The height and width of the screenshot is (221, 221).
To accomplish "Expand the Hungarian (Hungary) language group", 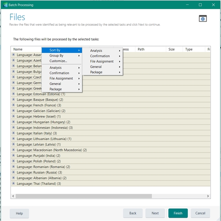I will point(13,122).
